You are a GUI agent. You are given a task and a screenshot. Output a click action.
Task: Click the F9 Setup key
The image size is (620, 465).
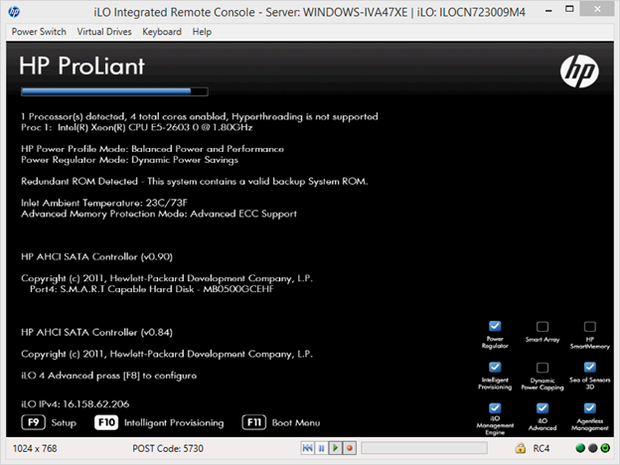click(x=33, y=422)
